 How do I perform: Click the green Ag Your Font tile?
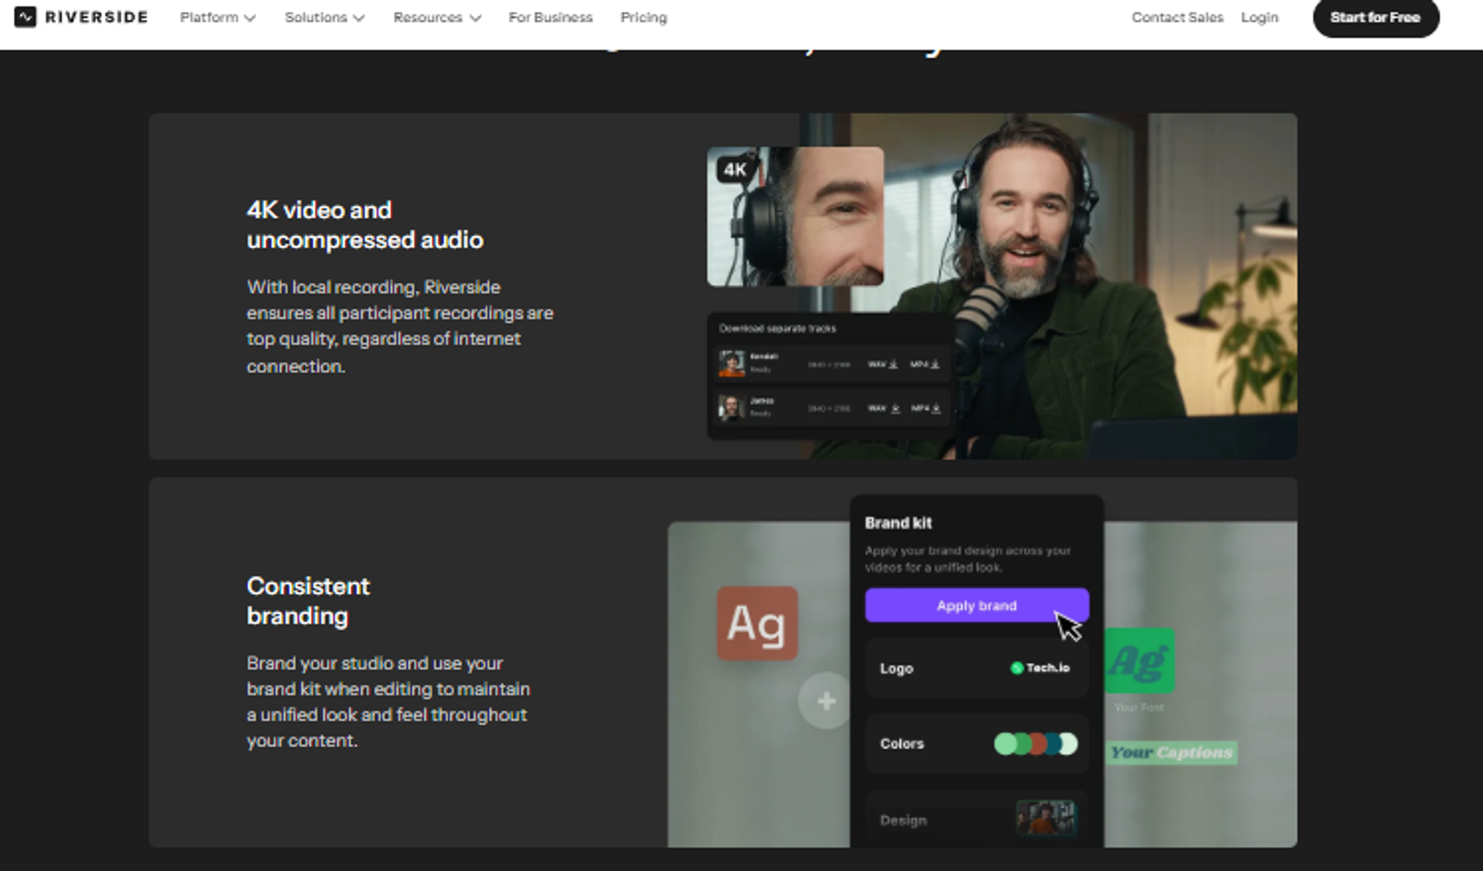[1139, 660]
